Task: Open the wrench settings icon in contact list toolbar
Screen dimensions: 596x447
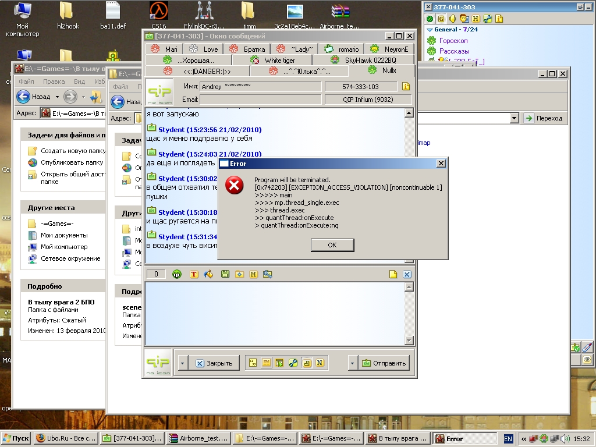Action: (x=487, y=19)
